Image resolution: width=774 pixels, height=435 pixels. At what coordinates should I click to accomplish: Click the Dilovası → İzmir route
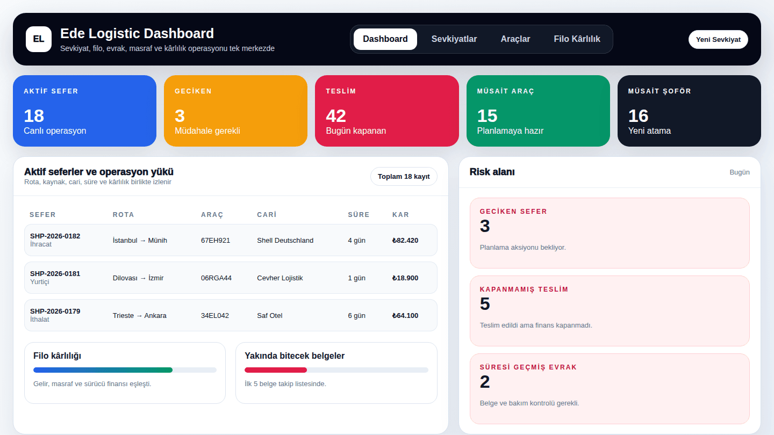tap(138, 278)
